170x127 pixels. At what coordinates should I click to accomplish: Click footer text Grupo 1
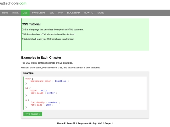109,123
